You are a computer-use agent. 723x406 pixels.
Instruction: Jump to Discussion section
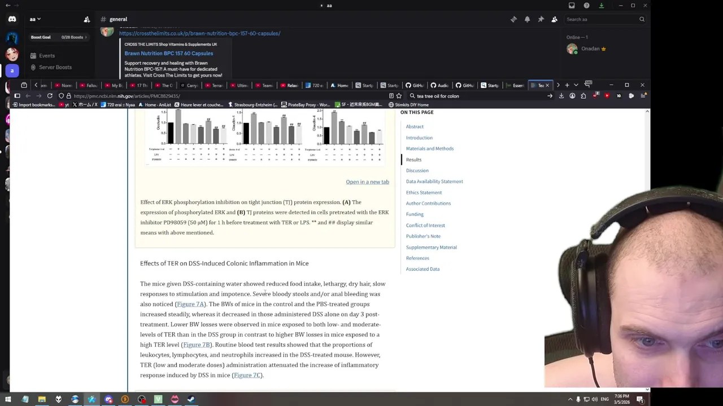click(x=417, y=170)
